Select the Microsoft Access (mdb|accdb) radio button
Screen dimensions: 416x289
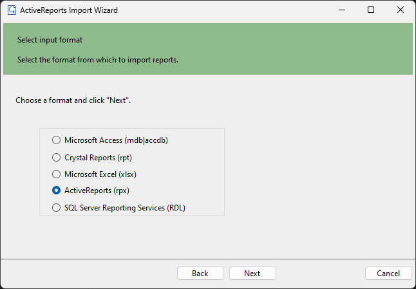56,140
